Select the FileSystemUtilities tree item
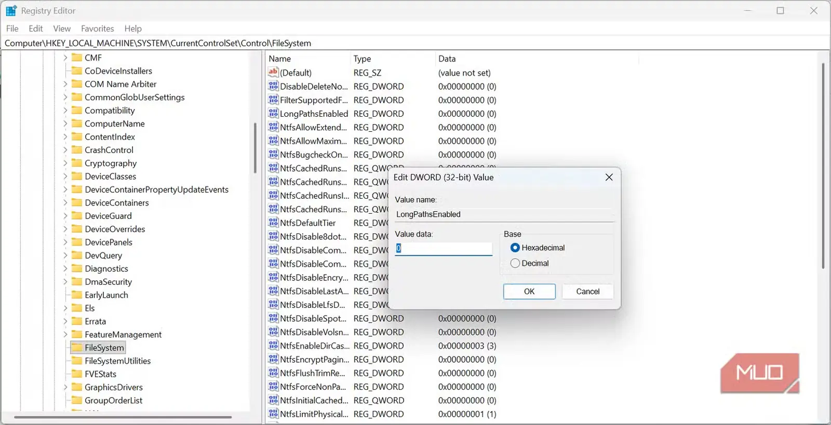 click(x=117, y=361)
